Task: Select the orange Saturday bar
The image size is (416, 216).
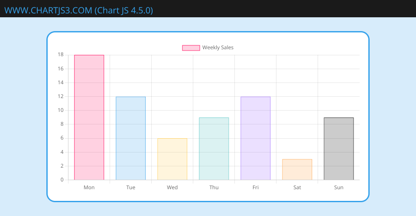Action: pos(297,169)
